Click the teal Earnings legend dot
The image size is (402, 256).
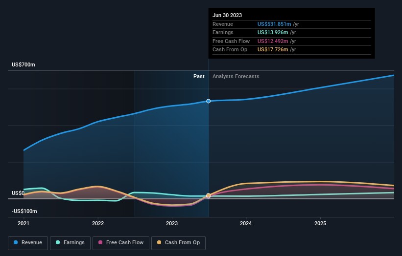tap(58, 242)
